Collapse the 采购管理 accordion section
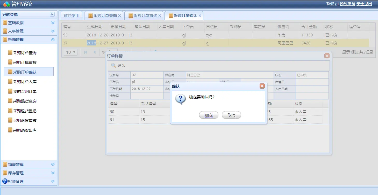 click(53, 40)
